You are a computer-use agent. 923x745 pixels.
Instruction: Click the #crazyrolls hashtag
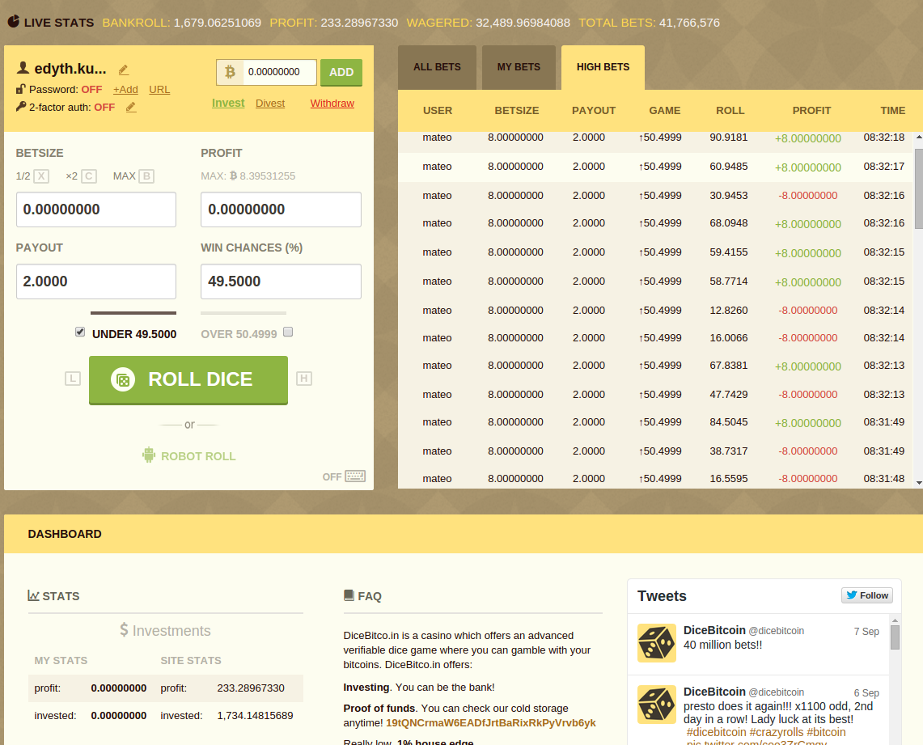(x=777, y=732)
